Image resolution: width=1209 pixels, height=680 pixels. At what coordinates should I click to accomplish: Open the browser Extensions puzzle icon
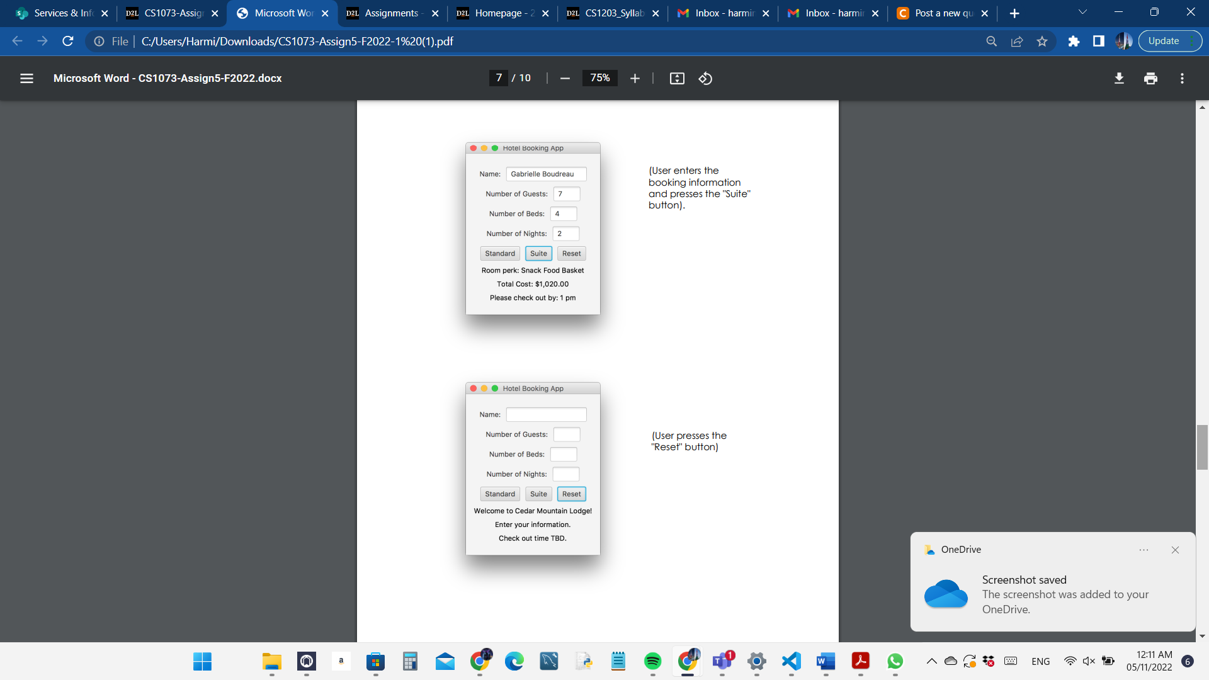coord(1074,42)
